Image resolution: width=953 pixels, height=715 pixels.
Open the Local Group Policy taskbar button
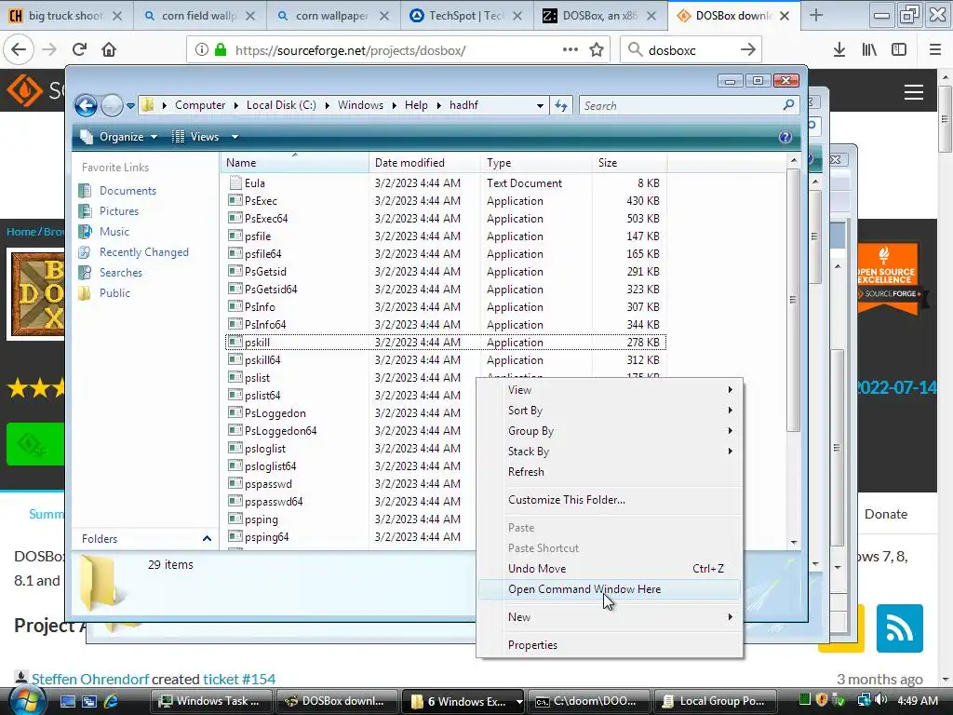point(718,701)
